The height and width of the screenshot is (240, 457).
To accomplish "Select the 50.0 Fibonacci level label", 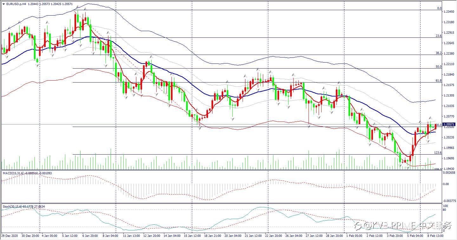I will (438, 67).
